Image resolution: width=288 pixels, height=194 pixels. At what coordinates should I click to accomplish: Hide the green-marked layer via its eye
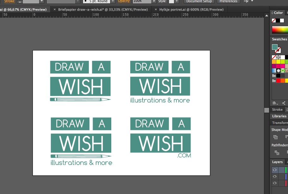point(275,170)
